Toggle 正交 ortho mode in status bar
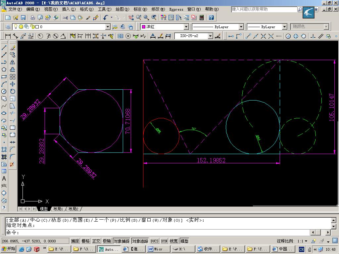This screenshot has height=254, width=339. coord(96,241)
